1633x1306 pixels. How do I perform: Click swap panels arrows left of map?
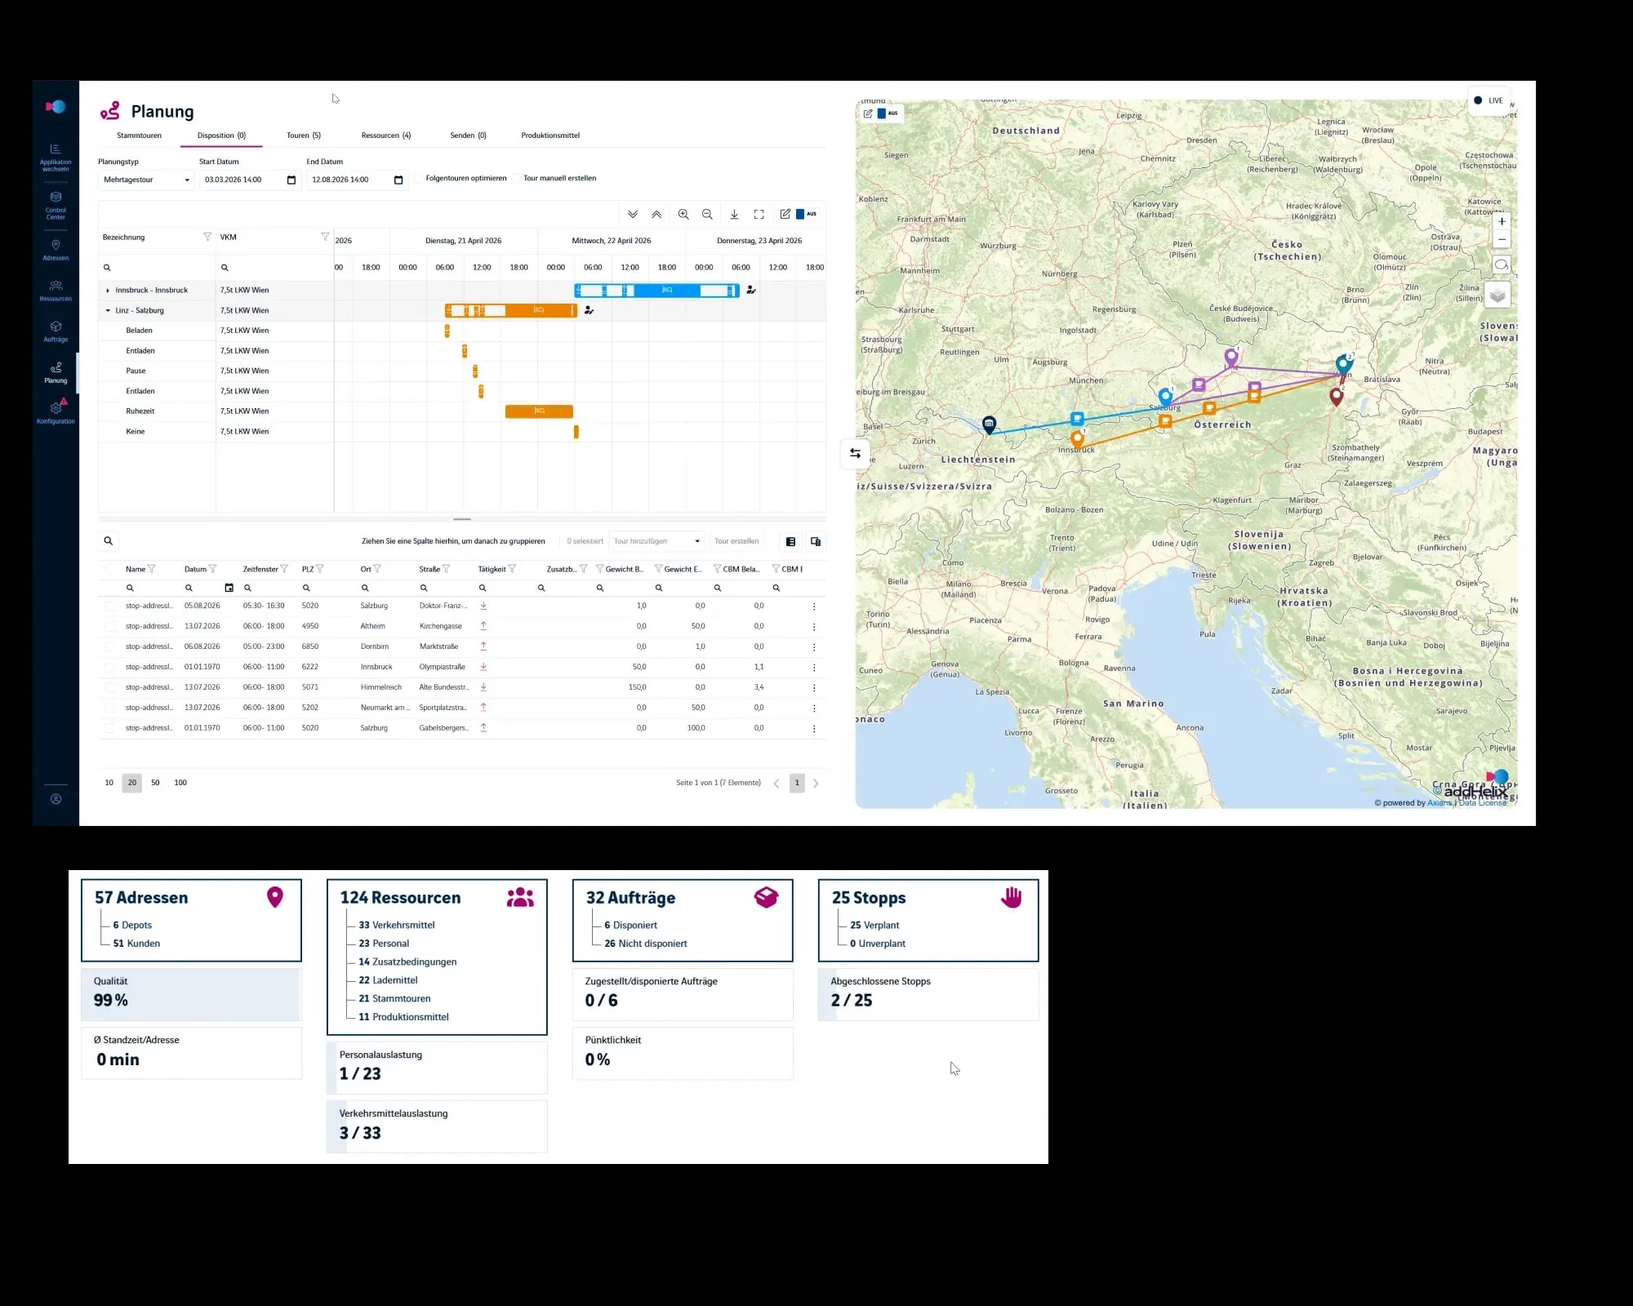pos(855,453)
